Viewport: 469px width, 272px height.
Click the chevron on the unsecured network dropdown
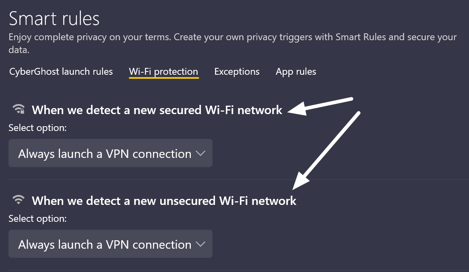tap(200, 244)
